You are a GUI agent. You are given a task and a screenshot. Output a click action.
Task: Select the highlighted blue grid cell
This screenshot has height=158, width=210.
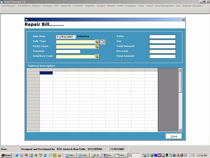tap(46, 73)
